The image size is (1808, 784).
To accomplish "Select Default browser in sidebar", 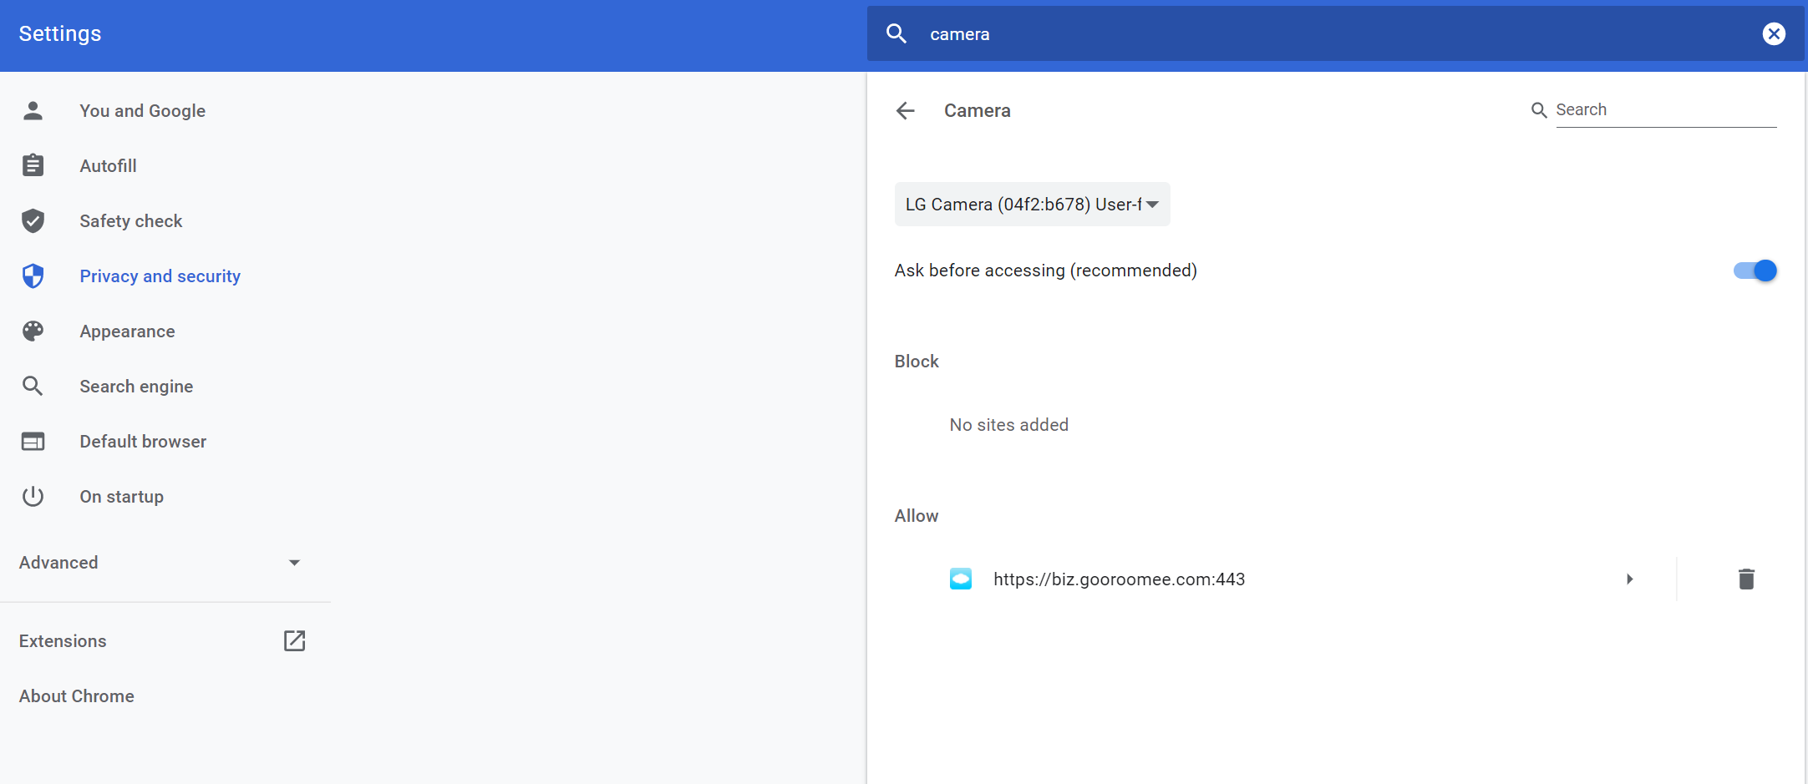I will (x=143, y=442).
